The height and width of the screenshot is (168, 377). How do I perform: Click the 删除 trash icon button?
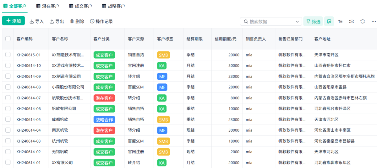pyautogui.click(x=77, y=21)
